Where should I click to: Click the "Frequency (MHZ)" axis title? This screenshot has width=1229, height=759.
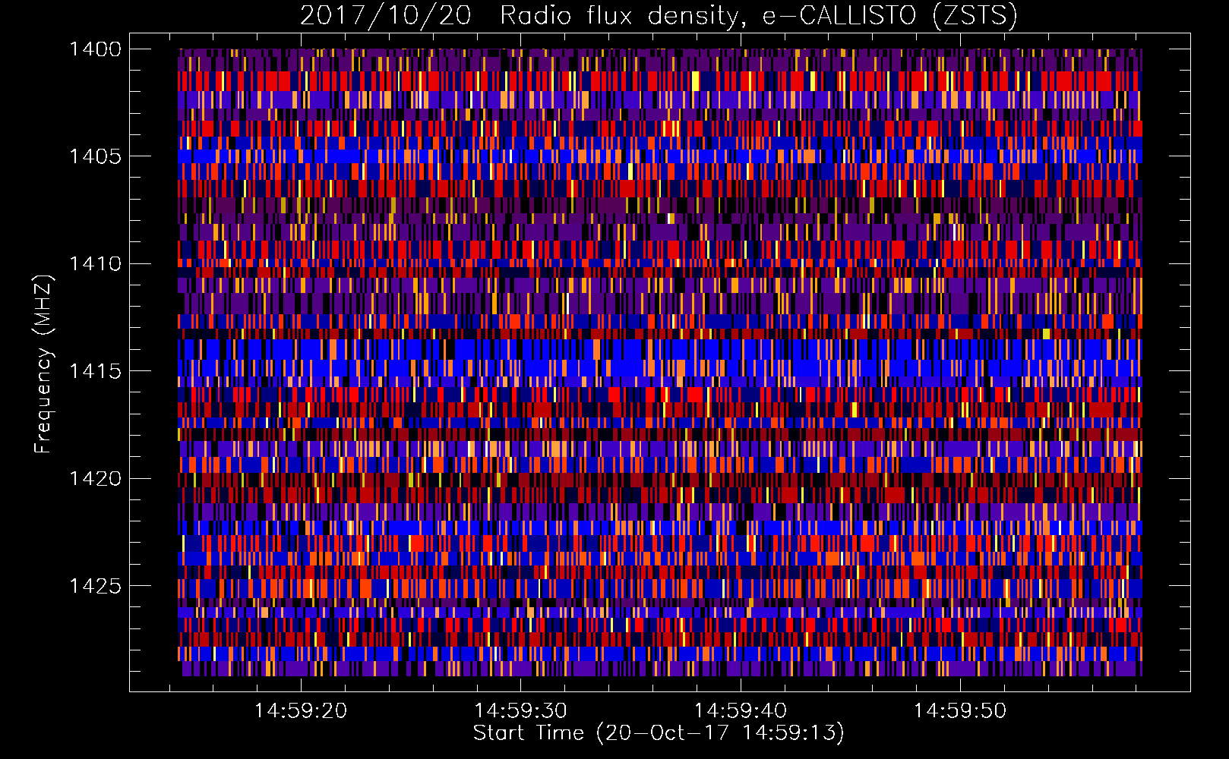coord(44,364)
